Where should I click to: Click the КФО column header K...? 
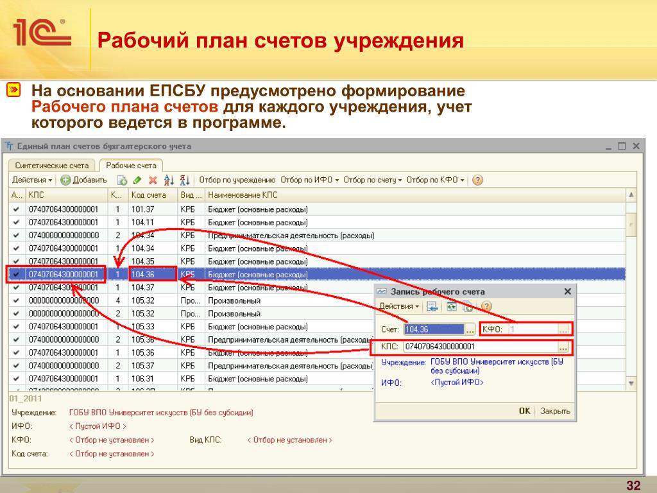coord(118,195)
